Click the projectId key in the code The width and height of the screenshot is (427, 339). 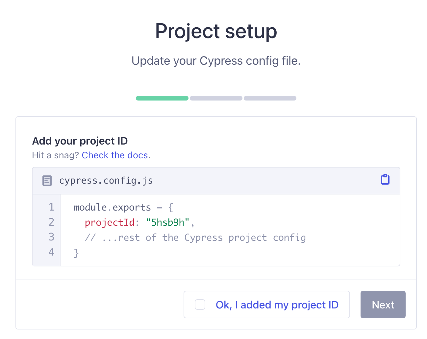110,223
